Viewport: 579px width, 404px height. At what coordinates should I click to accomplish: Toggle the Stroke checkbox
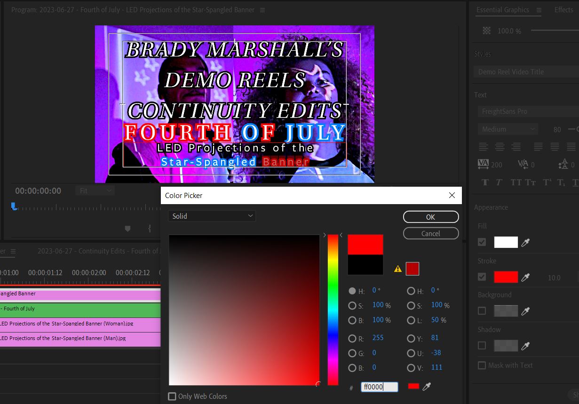pos(482,277)
